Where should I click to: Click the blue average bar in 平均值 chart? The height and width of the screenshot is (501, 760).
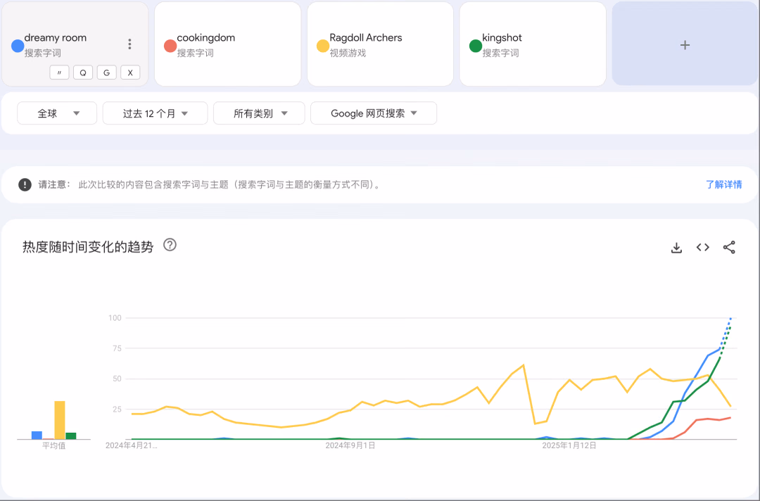click(x=37, y=435)
